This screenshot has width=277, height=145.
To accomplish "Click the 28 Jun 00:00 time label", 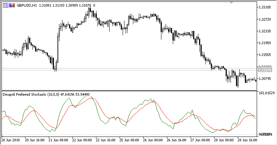I will click(x=224, y=140).
